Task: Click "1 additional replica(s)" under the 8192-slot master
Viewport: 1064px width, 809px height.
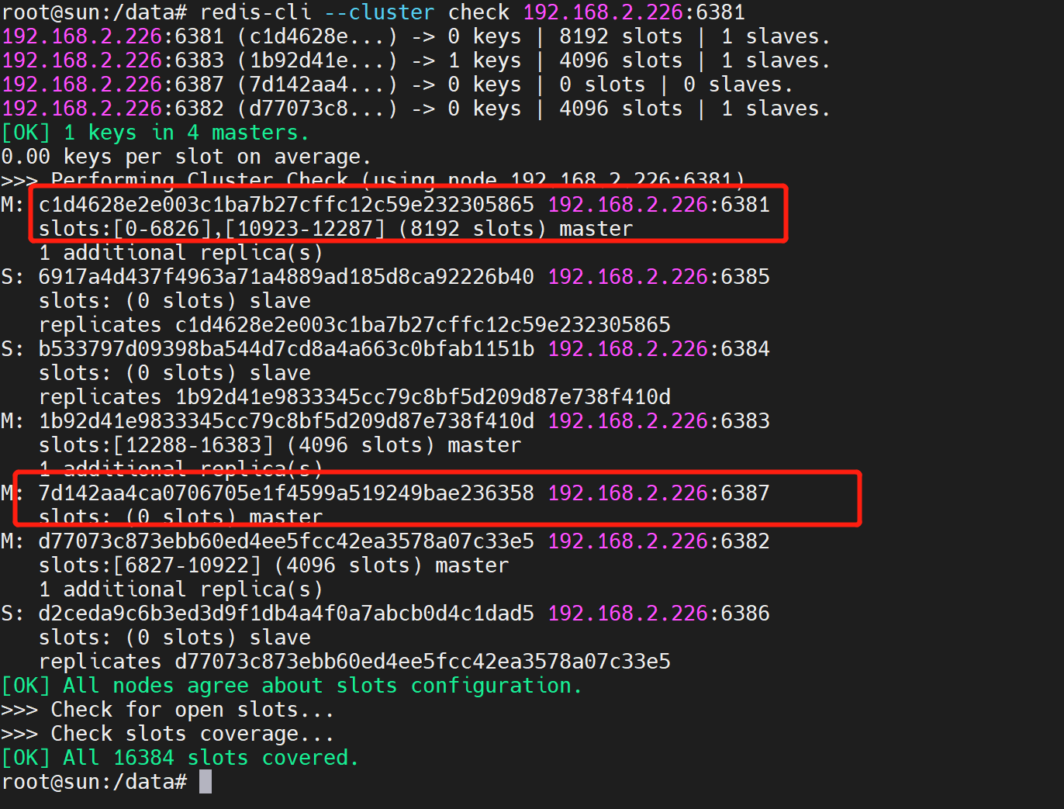Action: pos(181,253)
